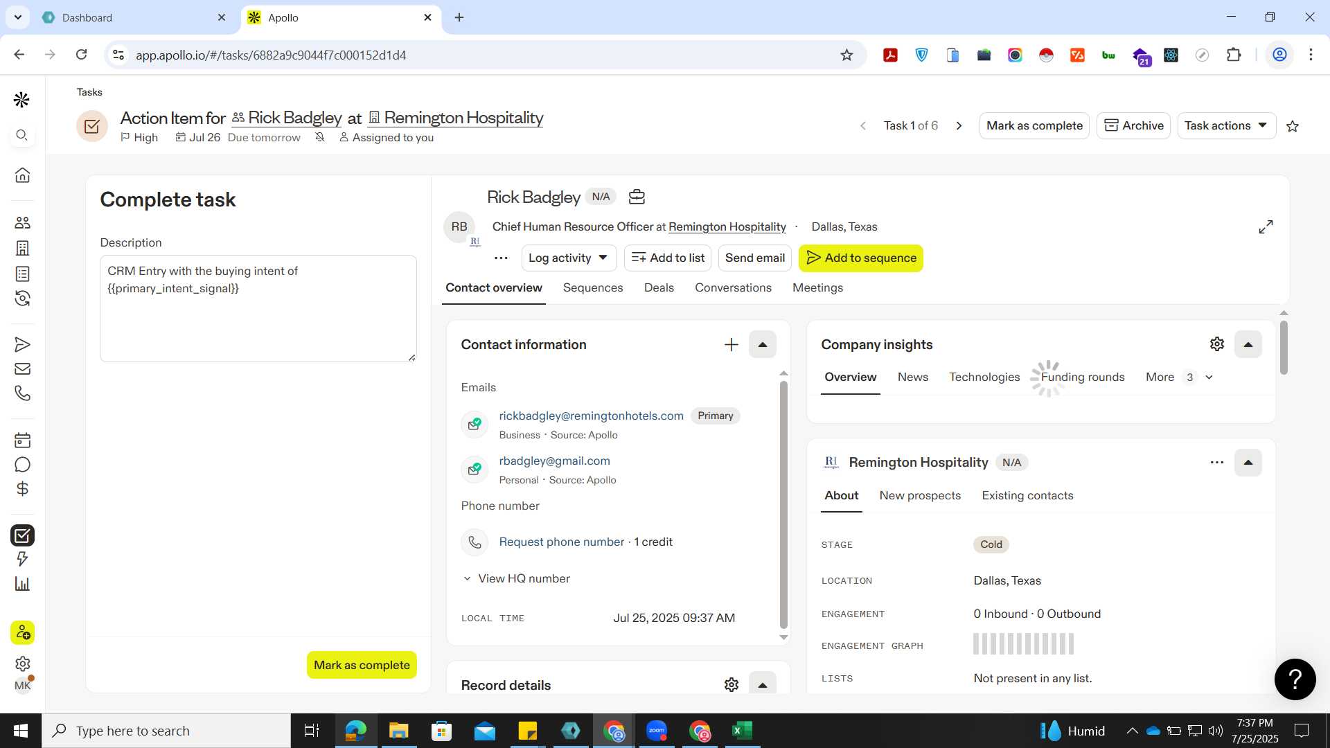
Task: Open Lists icon in sidebar
Action: [22, 274]
